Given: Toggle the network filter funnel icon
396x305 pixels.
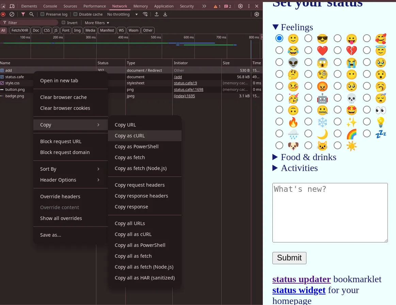Looking at the screenshot, I should [x=23, y=14].
